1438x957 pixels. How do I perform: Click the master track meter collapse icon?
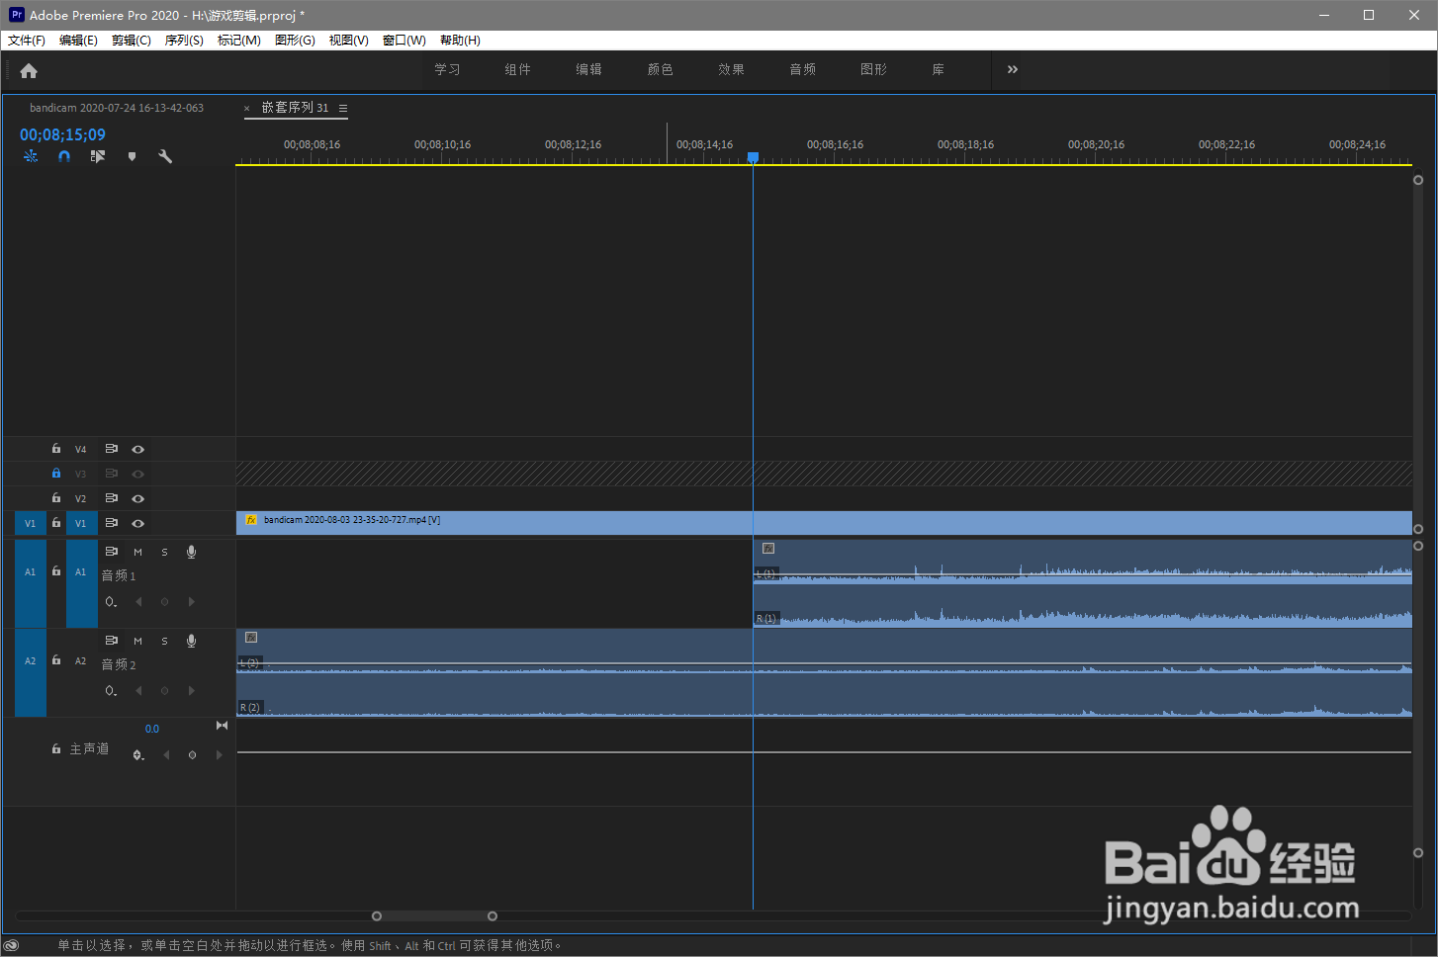(222, 726)
